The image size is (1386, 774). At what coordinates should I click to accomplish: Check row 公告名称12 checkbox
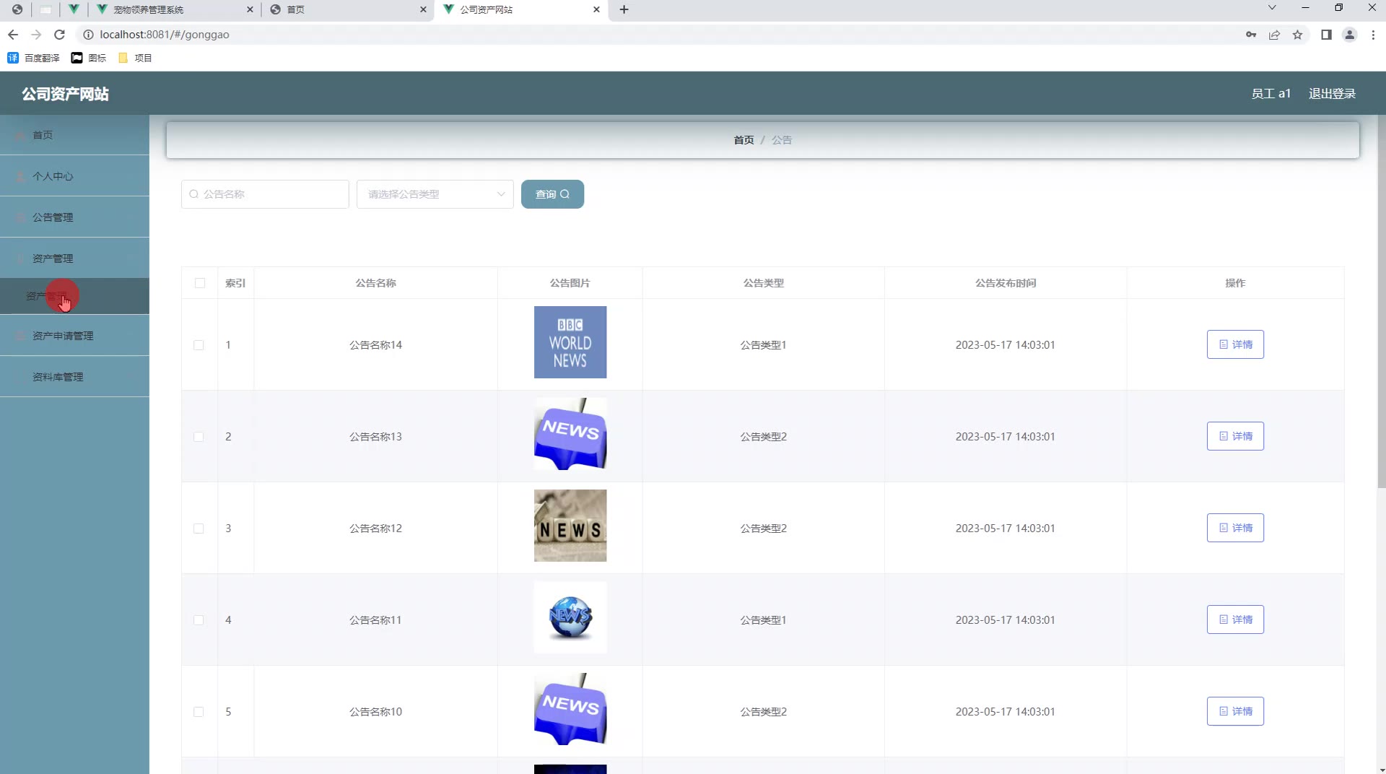(x=199, y=529)
